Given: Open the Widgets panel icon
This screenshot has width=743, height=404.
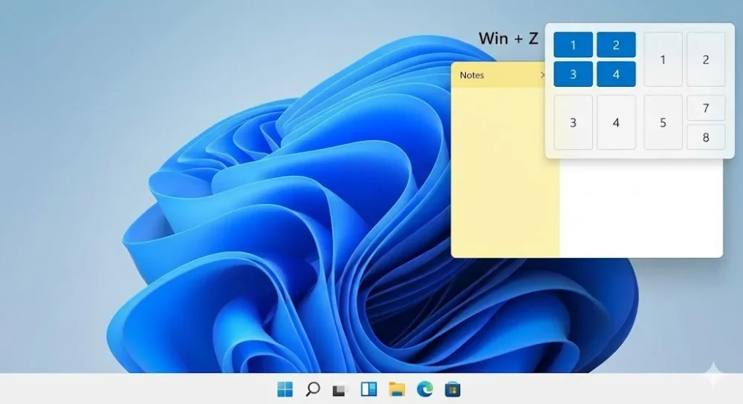Looking at the screenshot, I should pos(369,389).
